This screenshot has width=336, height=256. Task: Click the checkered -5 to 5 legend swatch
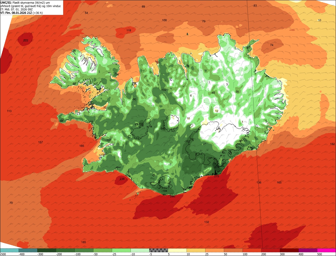point(159,250)
